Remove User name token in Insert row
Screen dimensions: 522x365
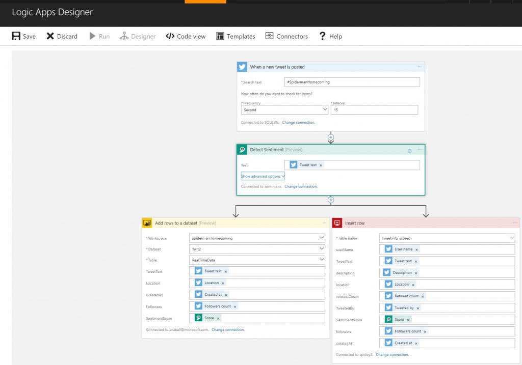[416, 249]
